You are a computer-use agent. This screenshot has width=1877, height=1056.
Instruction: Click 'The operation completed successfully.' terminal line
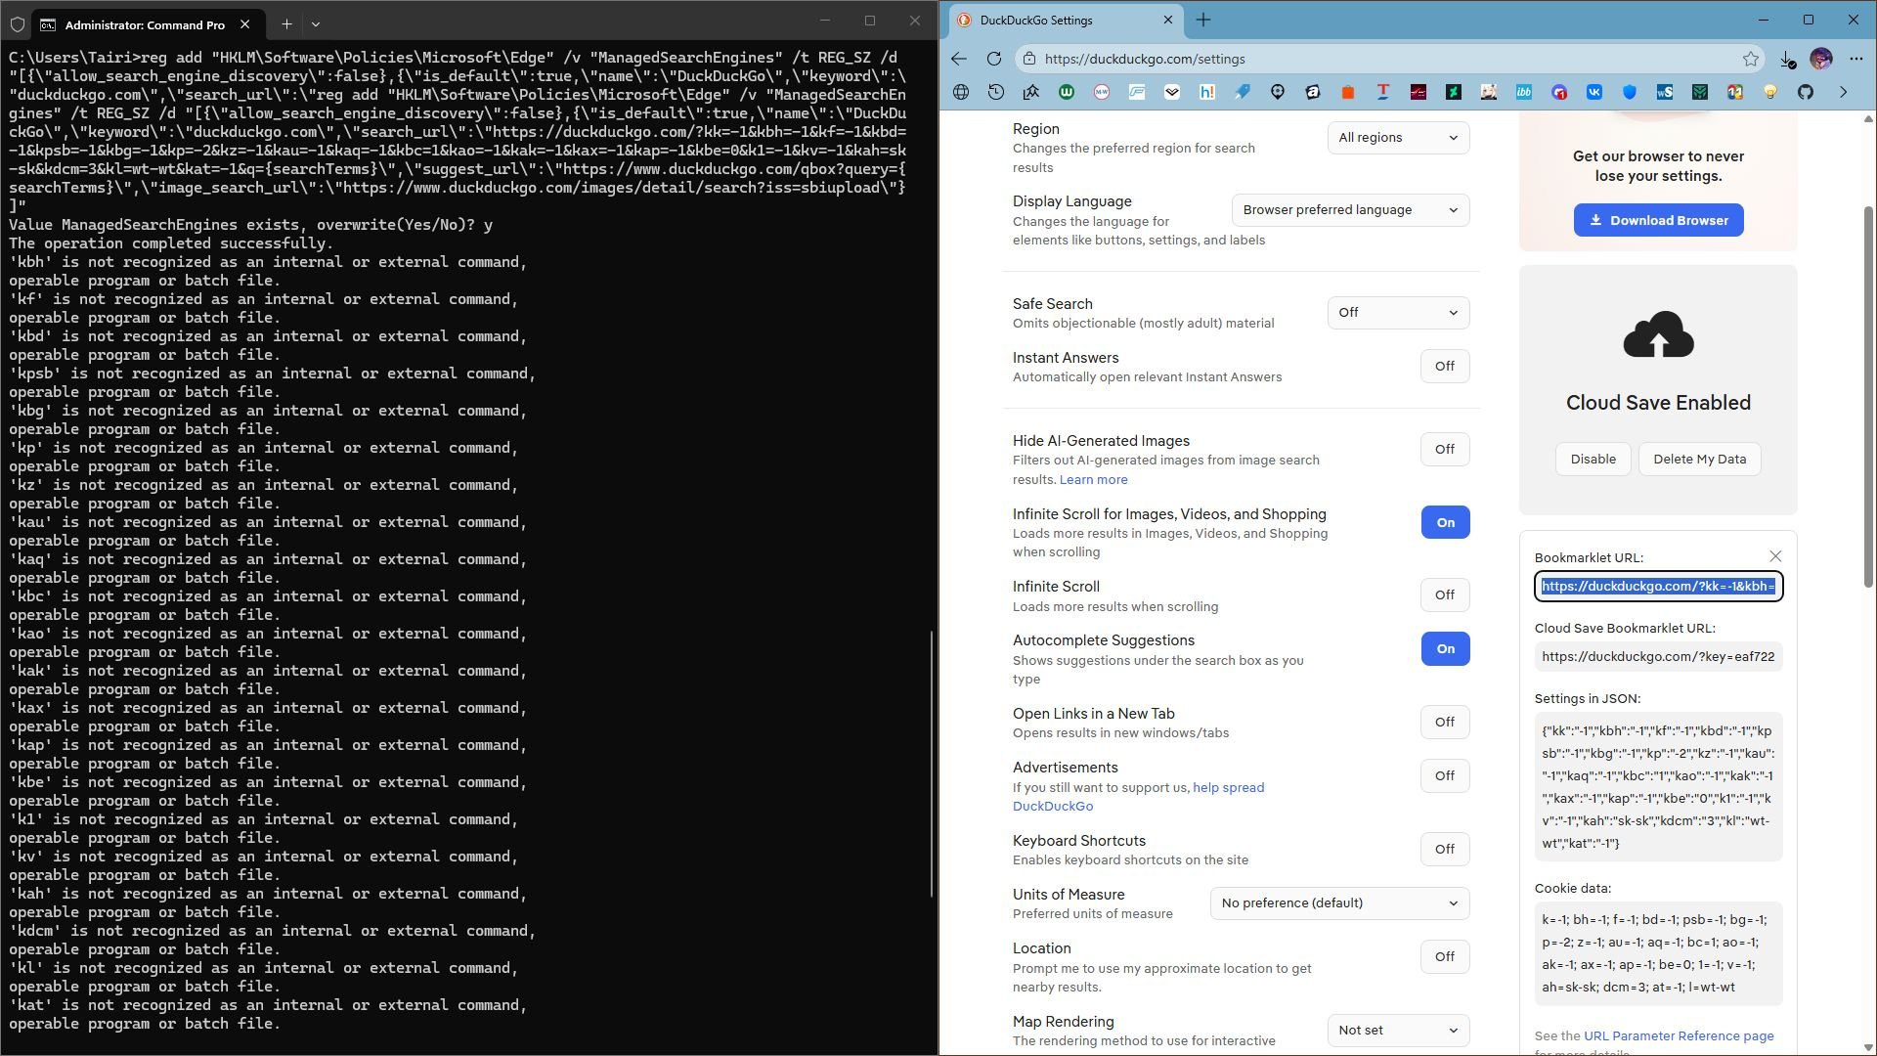tap(171, 243)
